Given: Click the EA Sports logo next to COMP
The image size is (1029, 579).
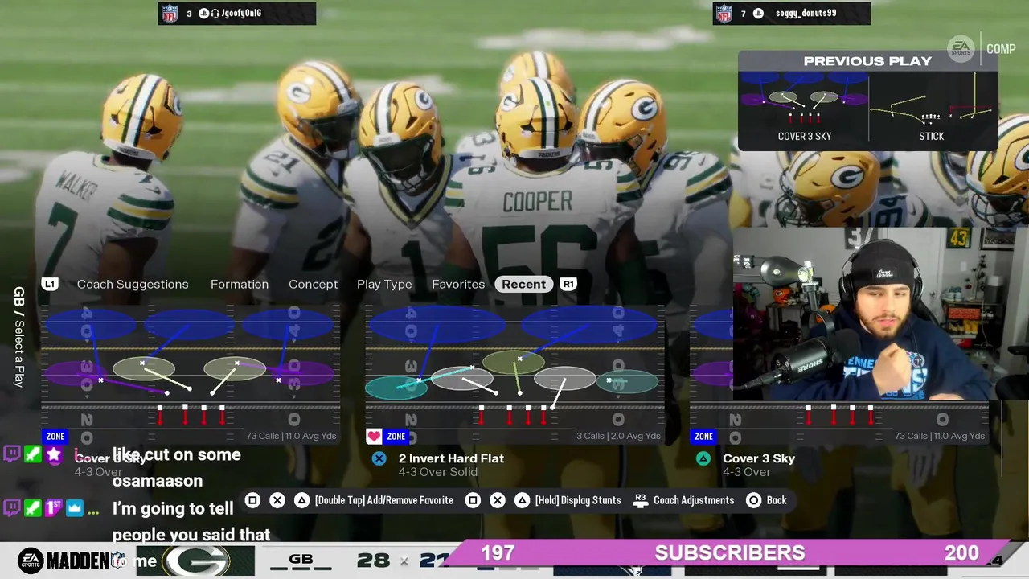Looking at the screenshot, I should point(961,48).
